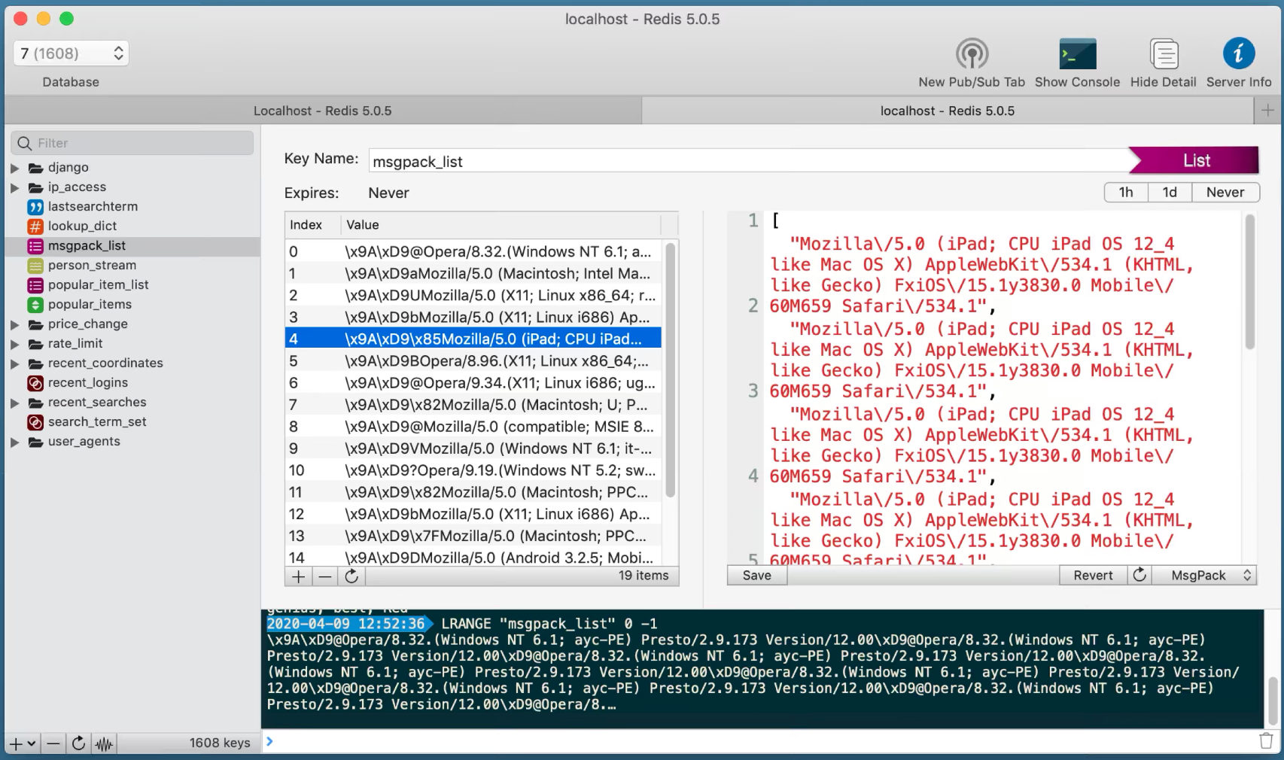Viewport: 1284px width, 760px height.
Task: Switch to Localhost - Redis 5.0.5 first tab
Action: pos(323,111)
